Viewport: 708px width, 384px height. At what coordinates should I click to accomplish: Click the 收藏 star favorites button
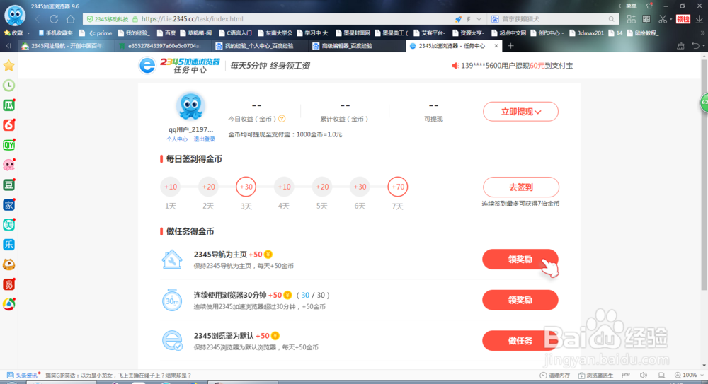(13, 33)
